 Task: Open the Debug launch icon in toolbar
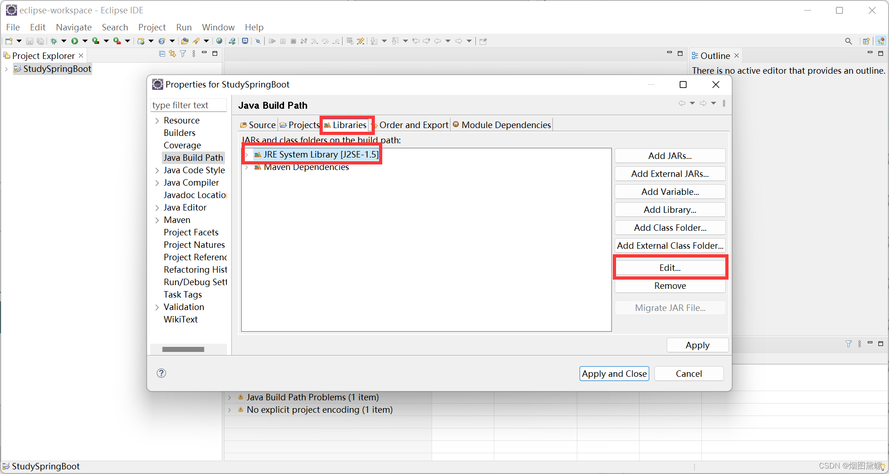(x=54, y=41)
